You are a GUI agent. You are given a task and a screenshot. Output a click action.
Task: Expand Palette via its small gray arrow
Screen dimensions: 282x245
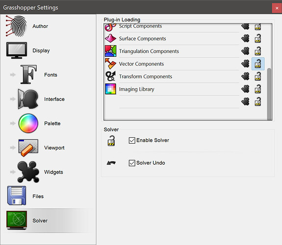tap(13, 123)
